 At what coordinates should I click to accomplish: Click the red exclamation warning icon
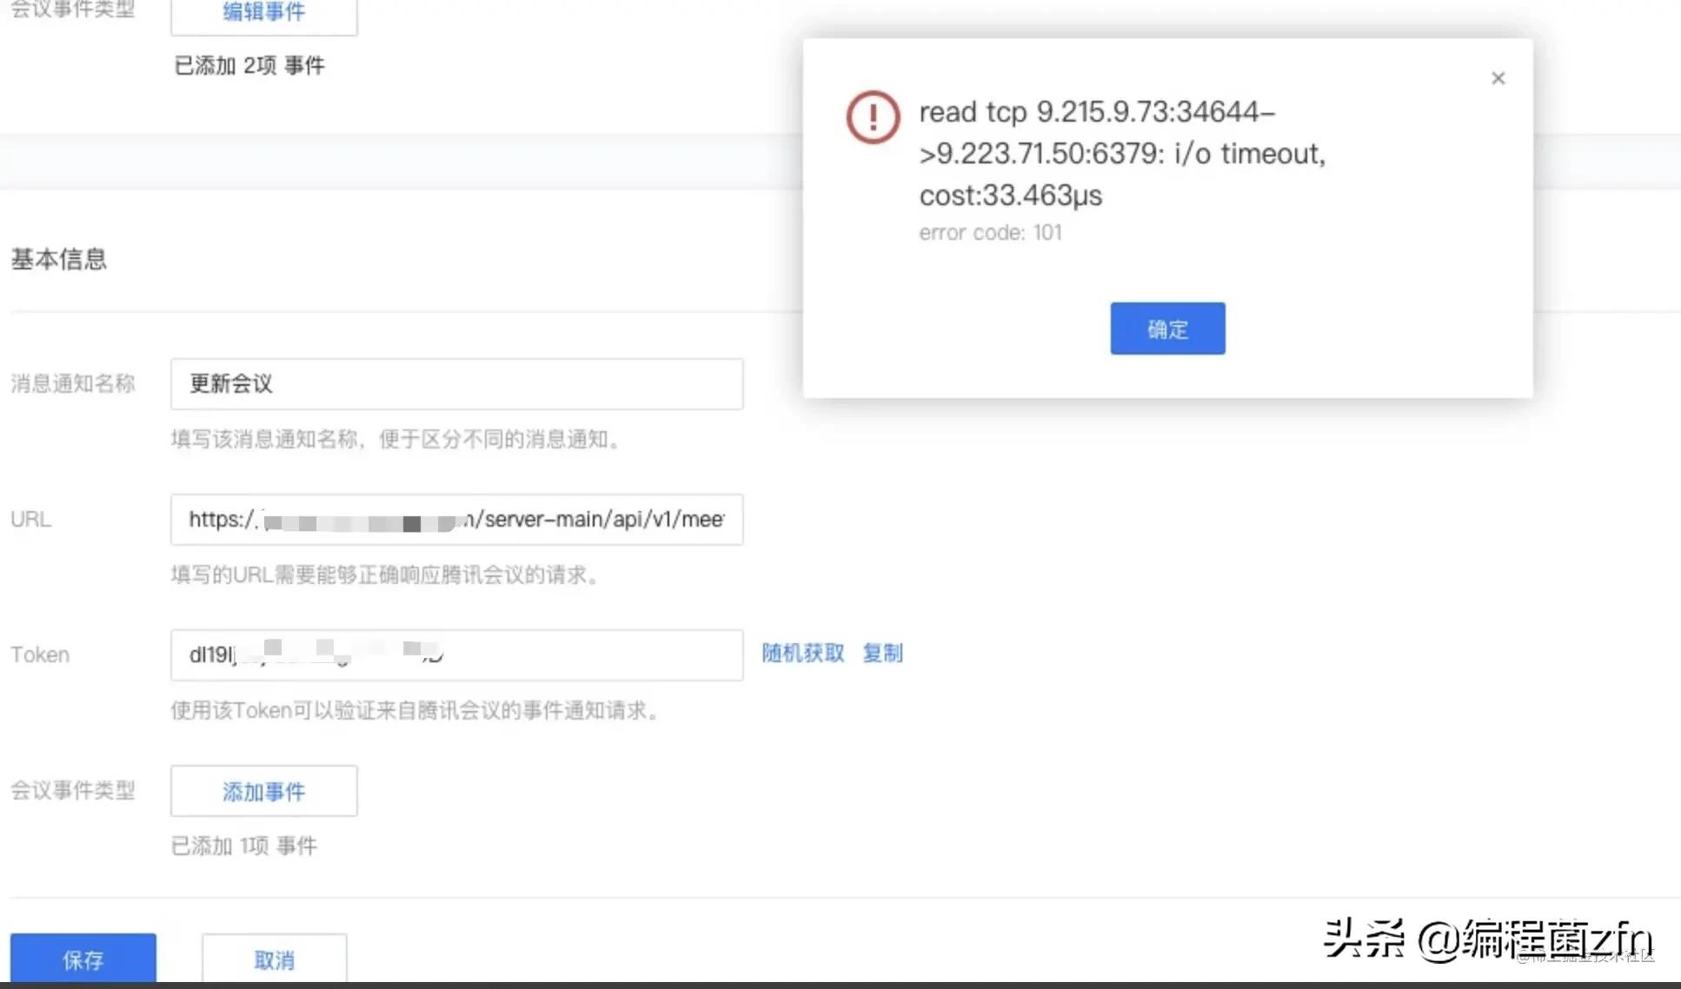(x=873, y=117)
